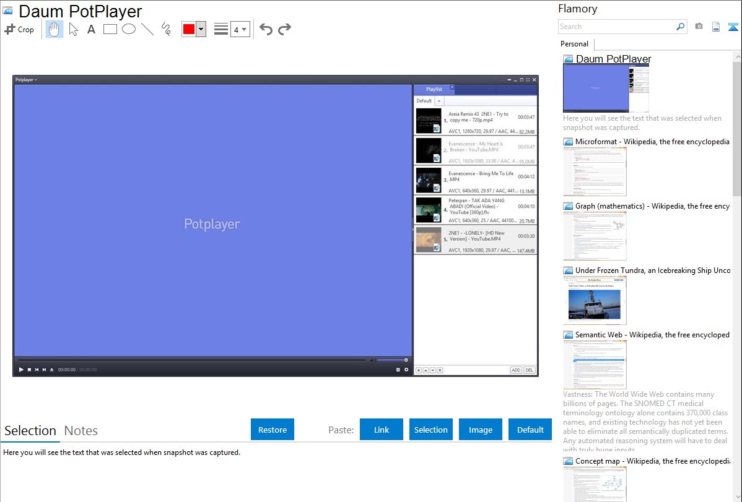Paste as Image button
Screen dimensions: 742x502
pos(481,430)
